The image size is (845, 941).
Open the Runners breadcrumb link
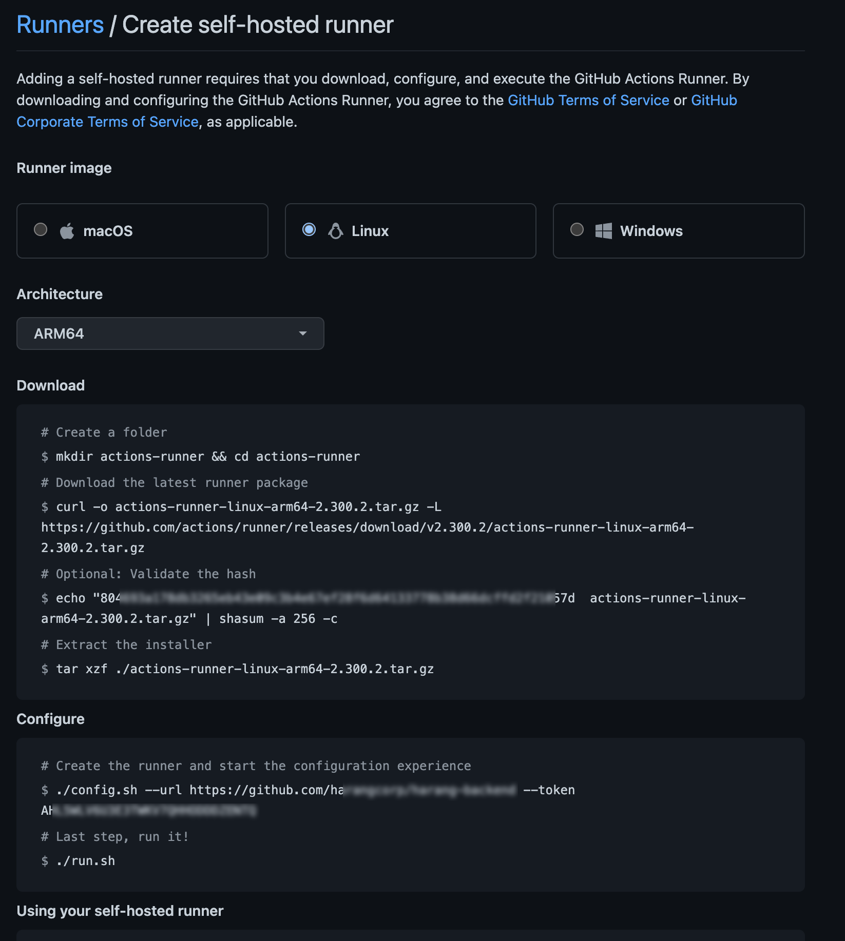[x=60, y=25]
